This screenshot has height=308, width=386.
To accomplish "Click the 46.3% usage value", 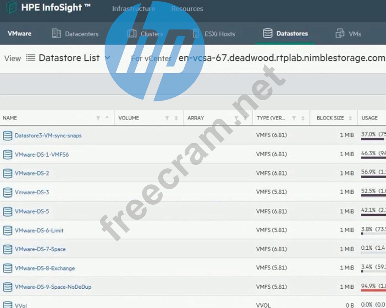I will 368,153.
